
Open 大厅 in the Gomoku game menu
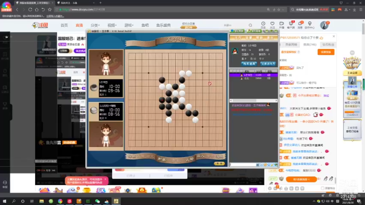[x=238, y=38]
